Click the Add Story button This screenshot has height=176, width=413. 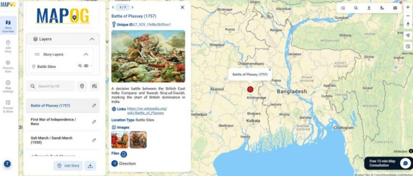click(68, 166)
